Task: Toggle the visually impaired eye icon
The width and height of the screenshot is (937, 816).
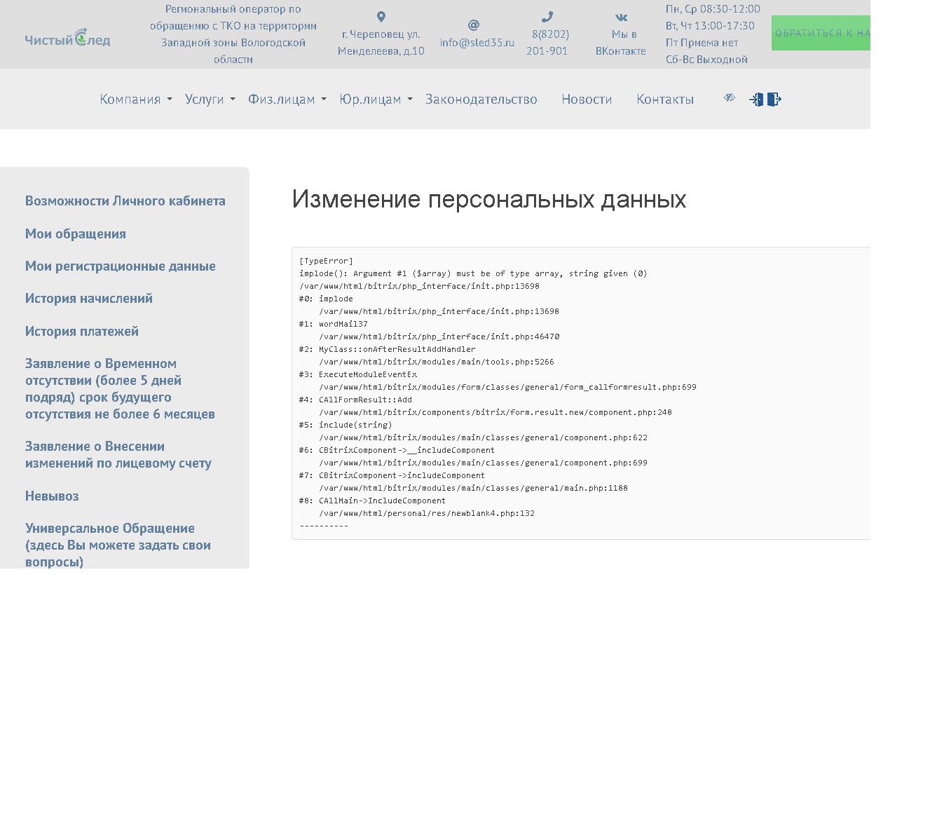Action: point(730,98)
